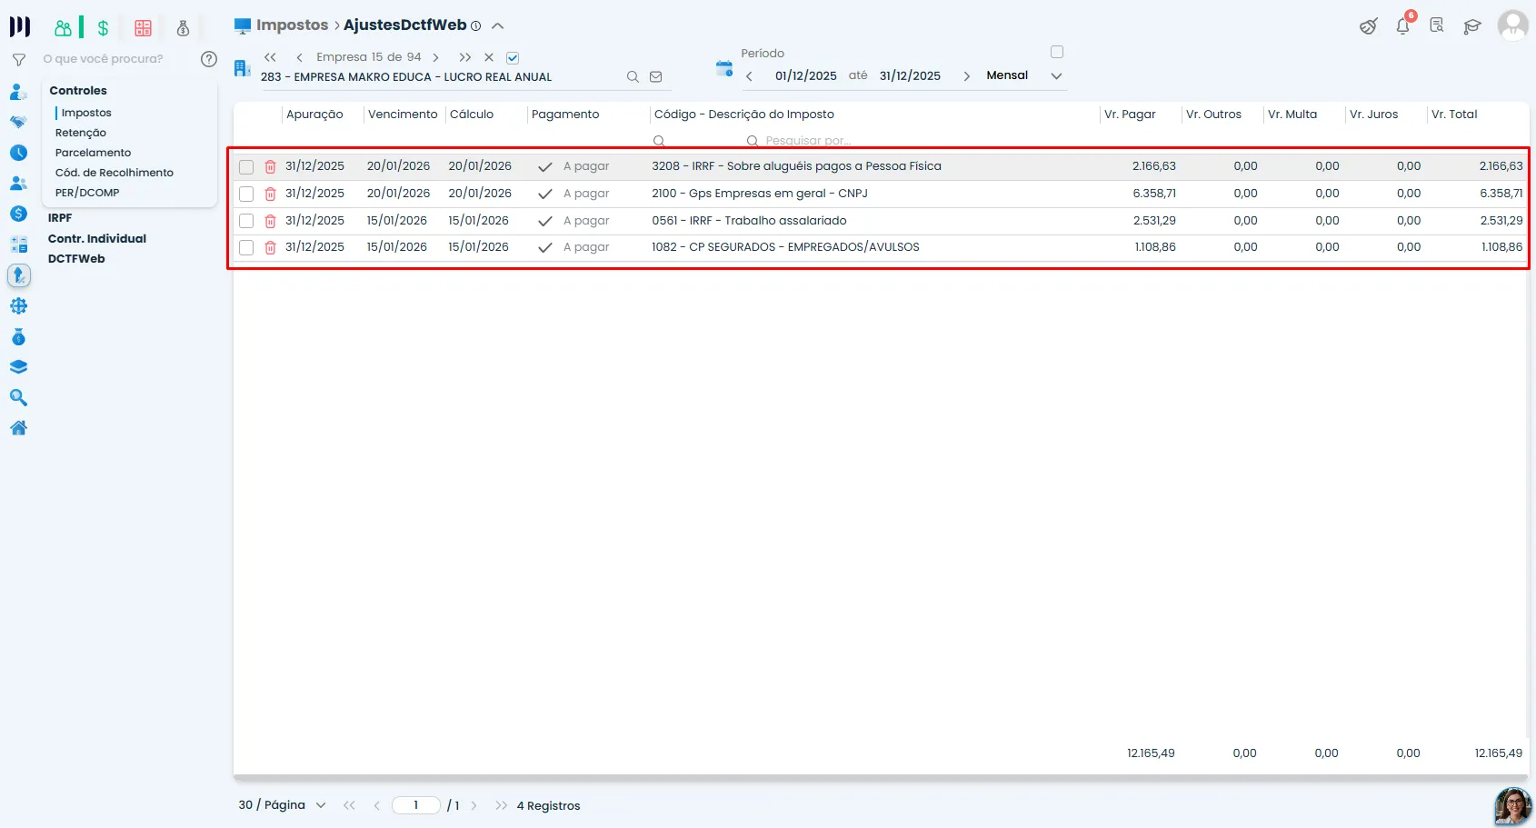
Task: Open Parcelamento menu item
Action: (x=93, y=153)
